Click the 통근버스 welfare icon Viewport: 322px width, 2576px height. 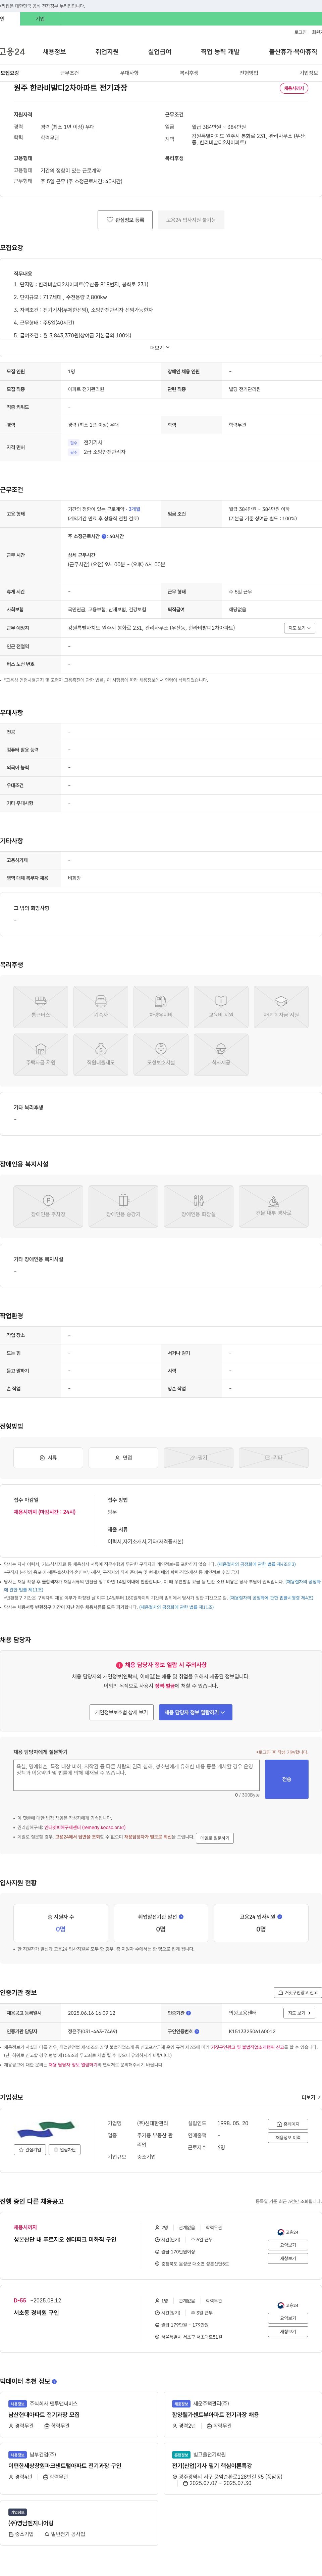(41, 1007)
